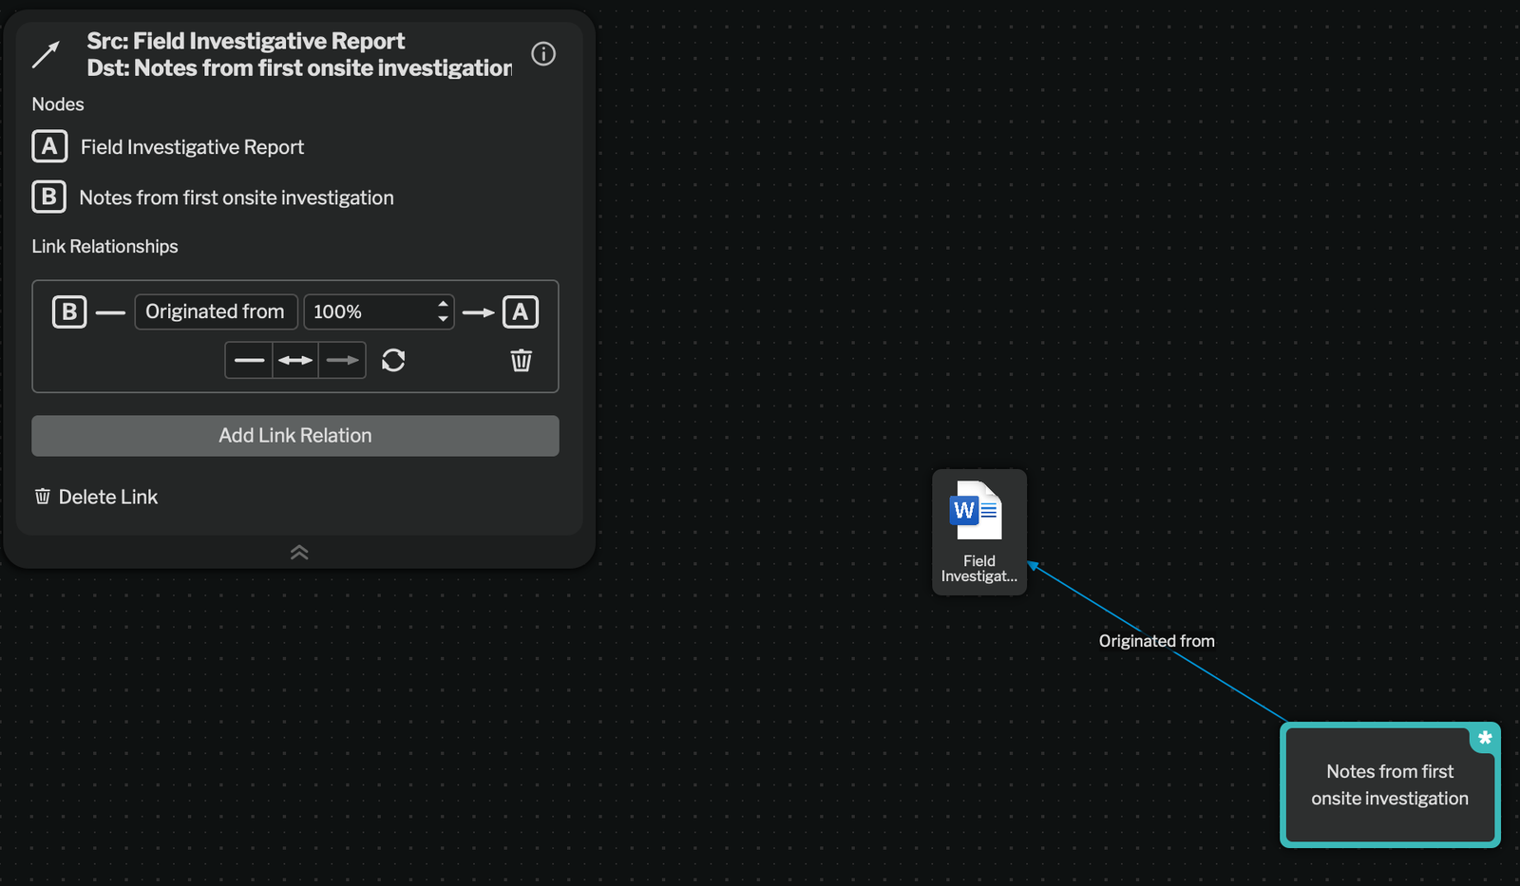Select the Field Investigat... Word document node
Screen dimensions: 1520x886
point(979,532)
